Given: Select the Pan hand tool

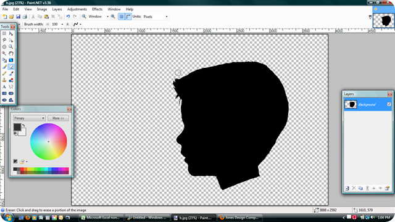Looking at the screenshot, I should pos(11,54).
